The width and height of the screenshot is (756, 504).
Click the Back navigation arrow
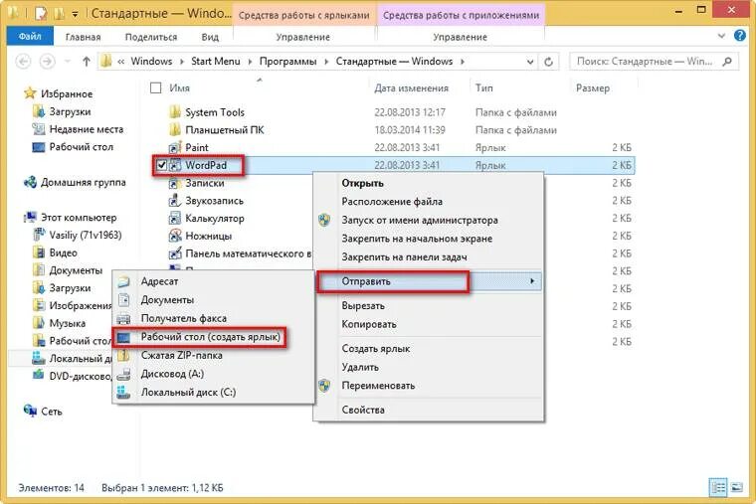(23, 62)
